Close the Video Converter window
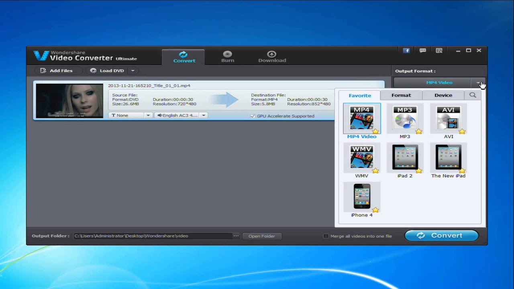 click(x=479, y=51)
